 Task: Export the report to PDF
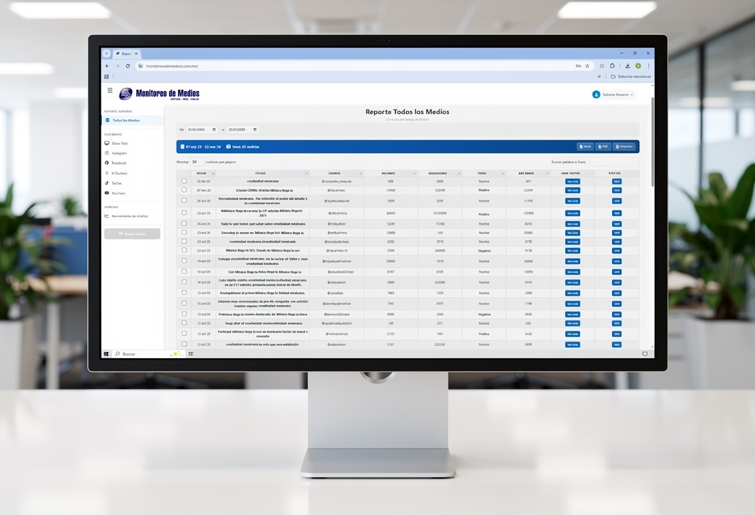tap(603, 146)
